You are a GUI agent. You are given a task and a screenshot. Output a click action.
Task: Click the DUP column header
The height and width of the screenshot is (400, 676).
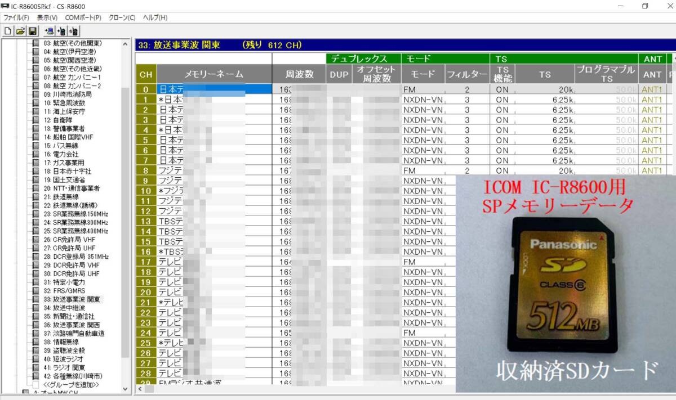(339, 74)
